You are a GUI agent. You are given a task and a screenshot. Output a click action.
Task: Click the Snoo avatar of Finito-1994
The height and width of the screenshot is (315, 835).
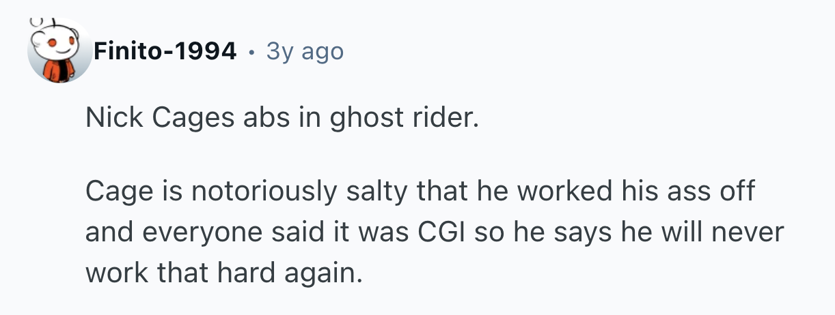[60, 50]
